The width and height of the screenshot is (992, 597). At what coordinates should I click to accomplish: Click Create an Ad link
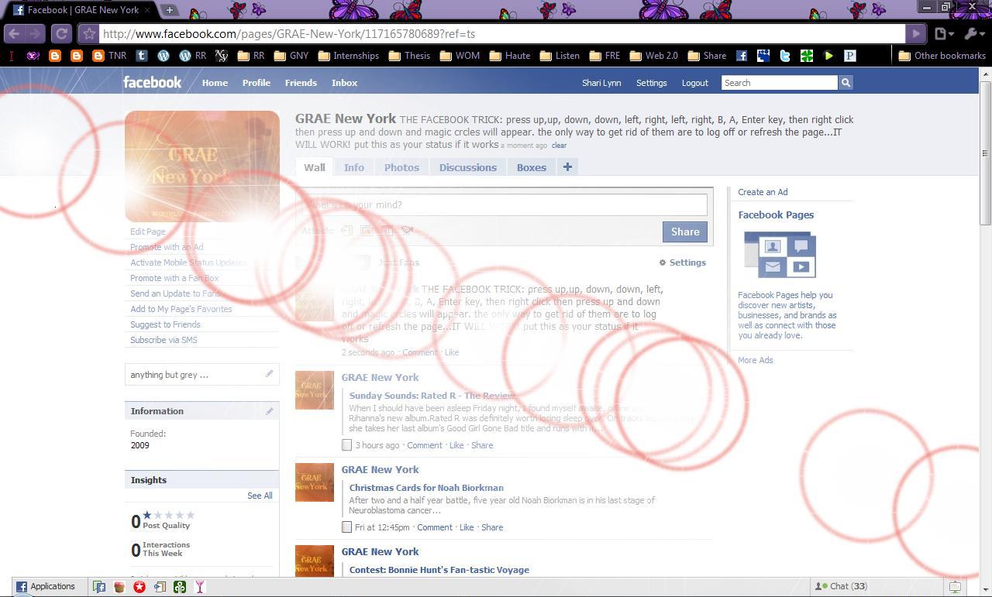(x=763, y=192)
